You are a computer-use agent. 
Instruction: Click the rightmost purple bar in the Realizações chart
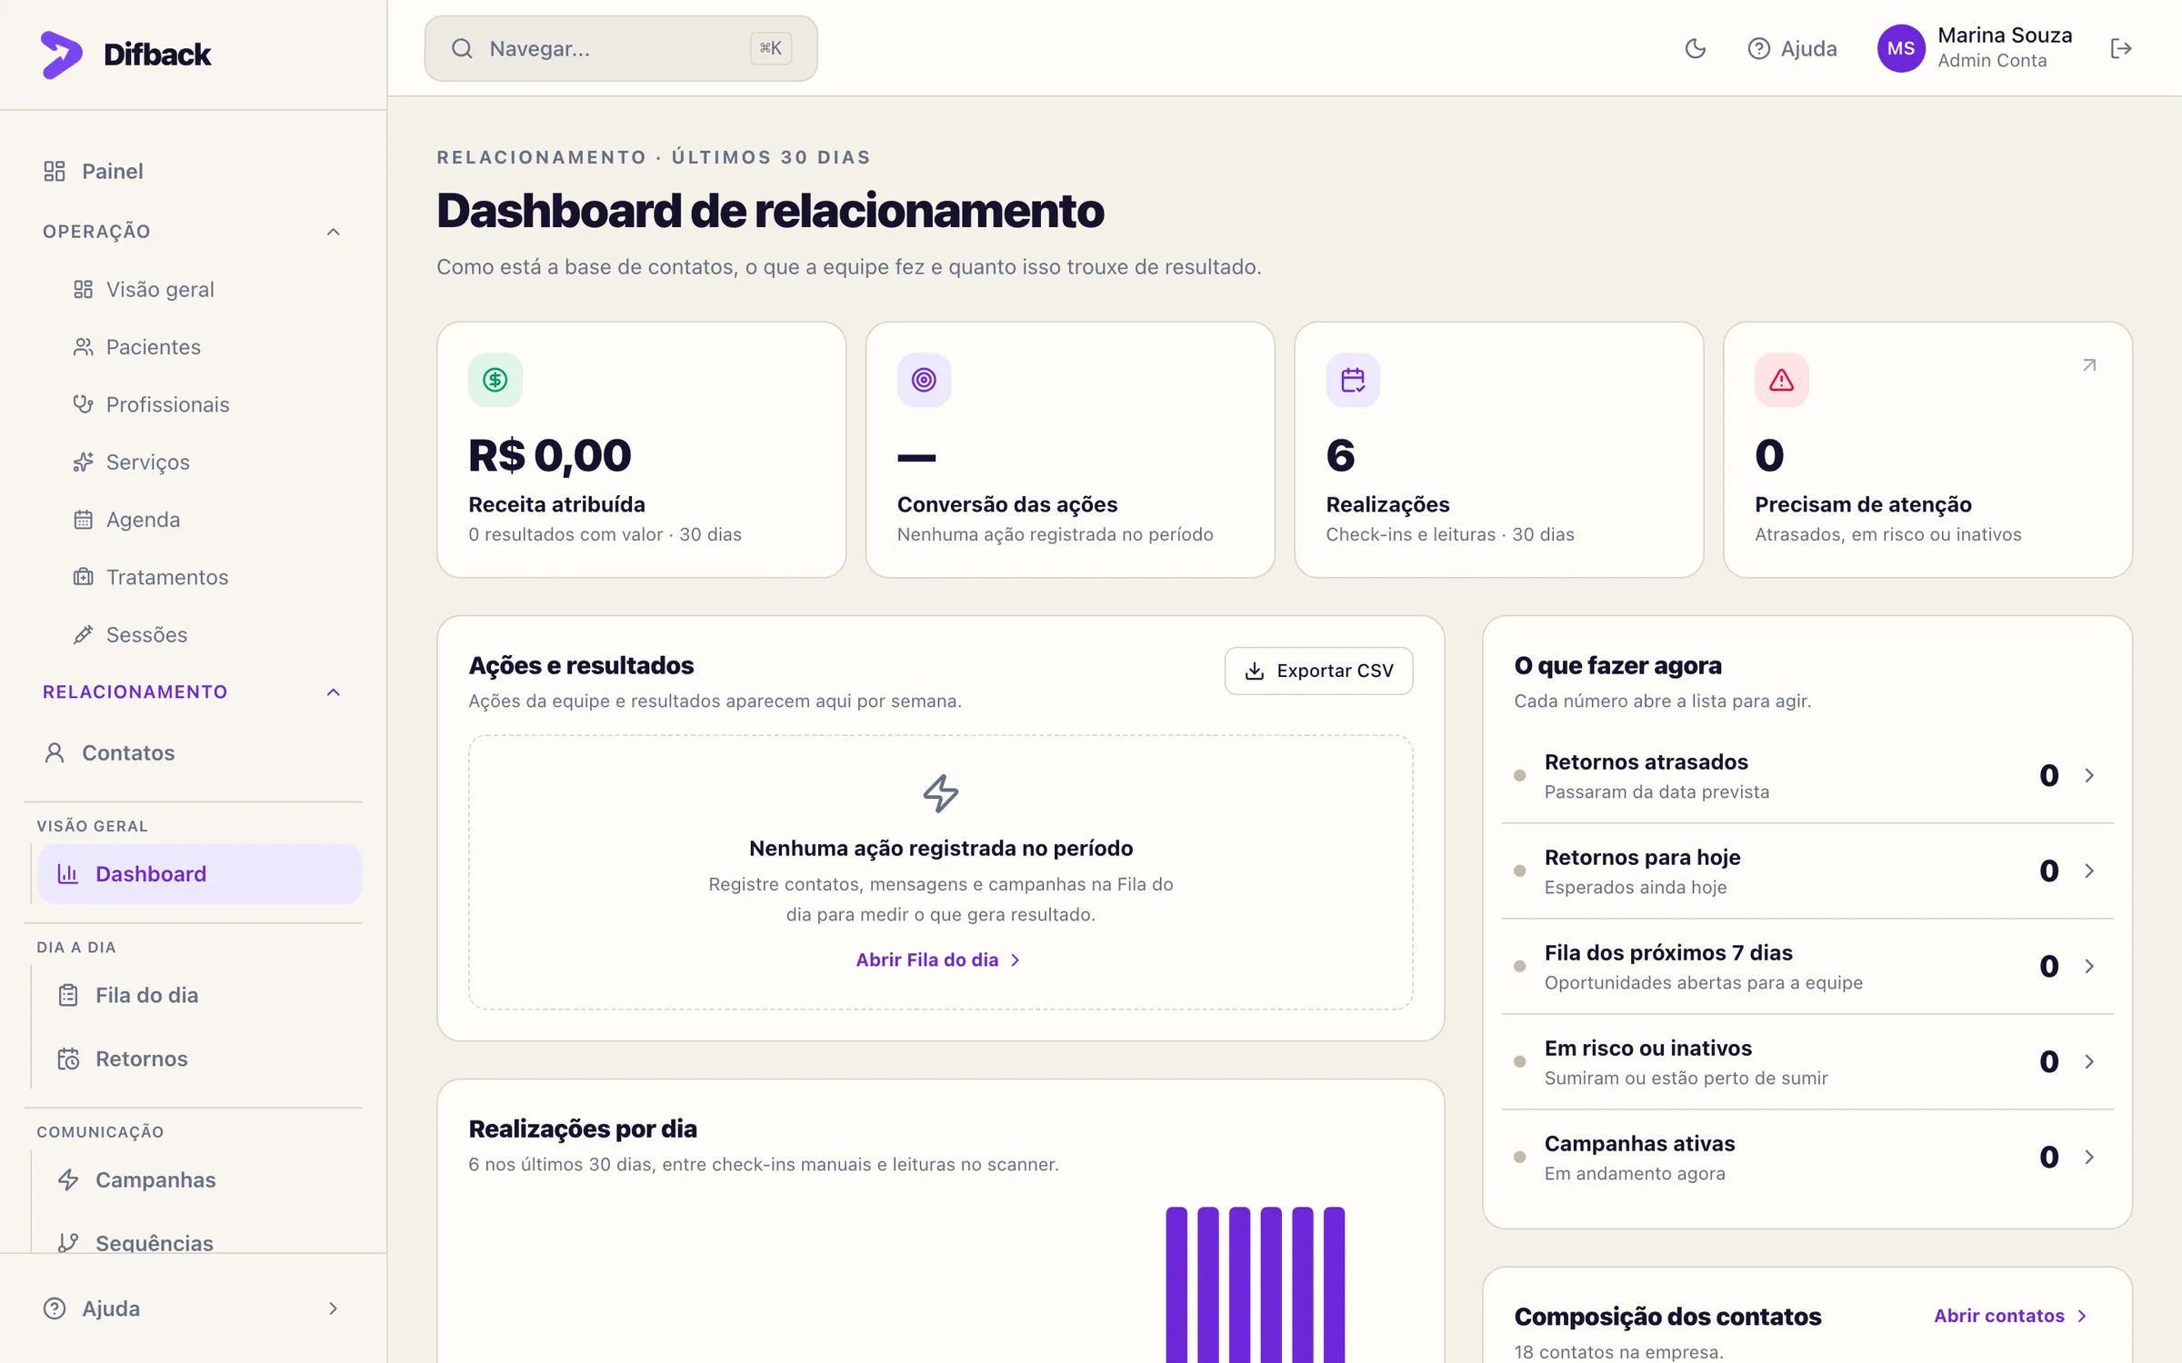tap(1334, 1285)
